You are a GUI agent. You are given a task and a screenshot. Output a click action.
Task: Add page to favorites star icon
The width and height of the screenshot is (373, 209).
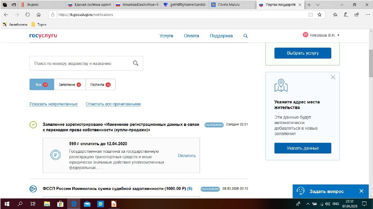tap(319, 15)
